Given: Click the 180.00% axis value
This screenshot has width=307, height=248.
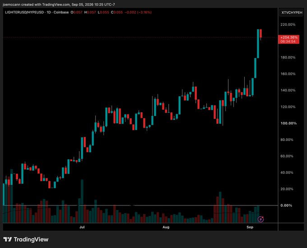Looking at the screenshot, I should click(x=288, y=57).
